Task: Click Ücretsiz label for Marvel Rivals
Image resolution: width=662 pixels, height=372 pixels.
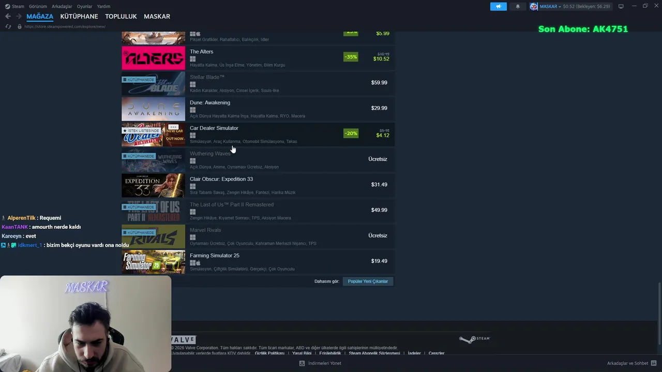Action: pos(378,236)
